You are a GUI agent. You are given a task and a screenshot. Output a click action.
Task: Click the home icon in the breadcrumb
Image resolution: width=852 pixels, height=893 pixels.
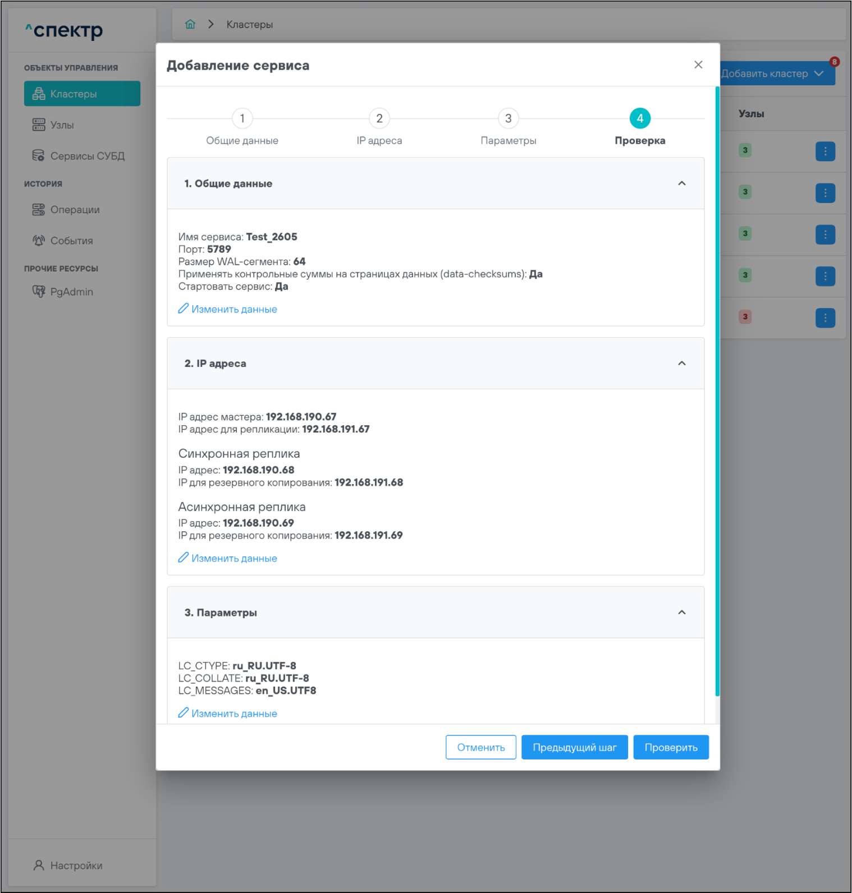coord(190,24)
